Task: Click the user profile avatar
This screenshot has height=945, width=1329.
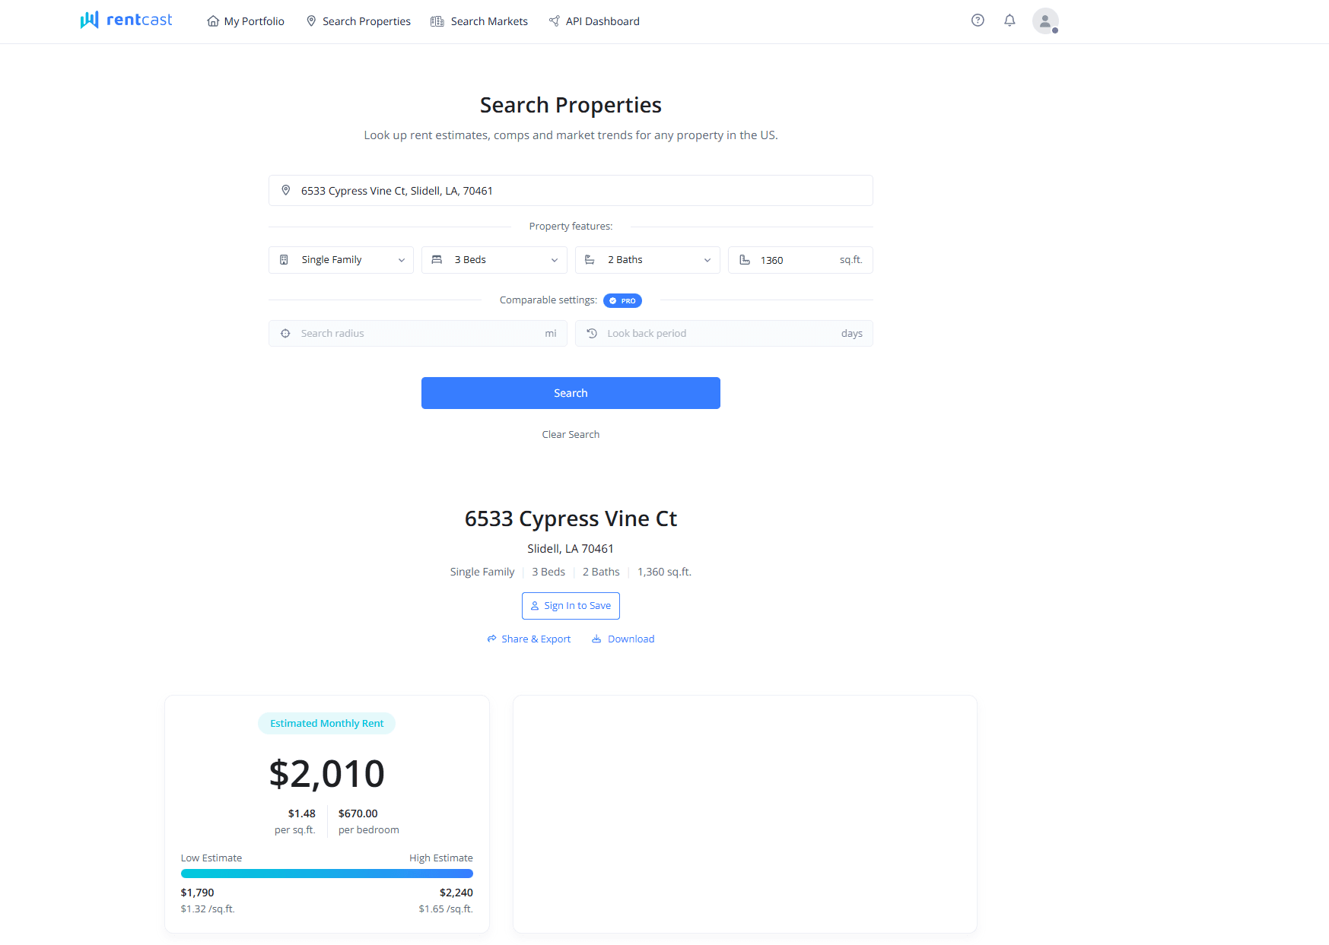Action: click(x=1044, y=21)
